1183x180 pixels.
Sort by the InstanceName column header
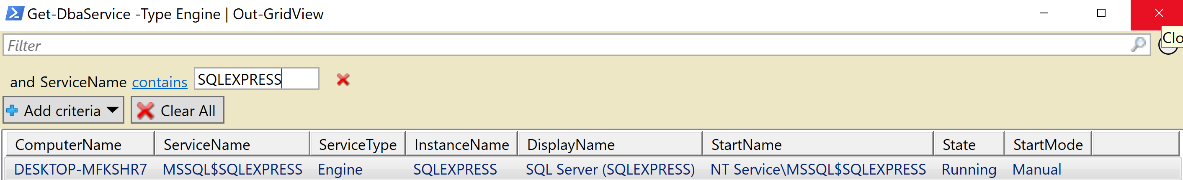(x=461, y=145)
